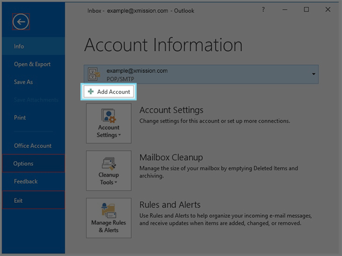The width and height of the screenshot is (342, 256).
Task: Click the Add Account button
Action: (x=109, y=91)
